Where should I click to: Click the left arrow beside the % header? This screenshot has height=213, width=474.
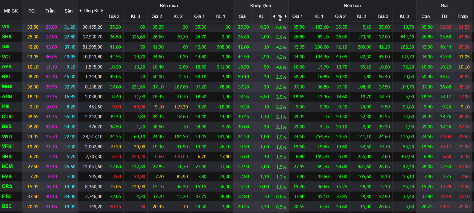pos(274,16)
